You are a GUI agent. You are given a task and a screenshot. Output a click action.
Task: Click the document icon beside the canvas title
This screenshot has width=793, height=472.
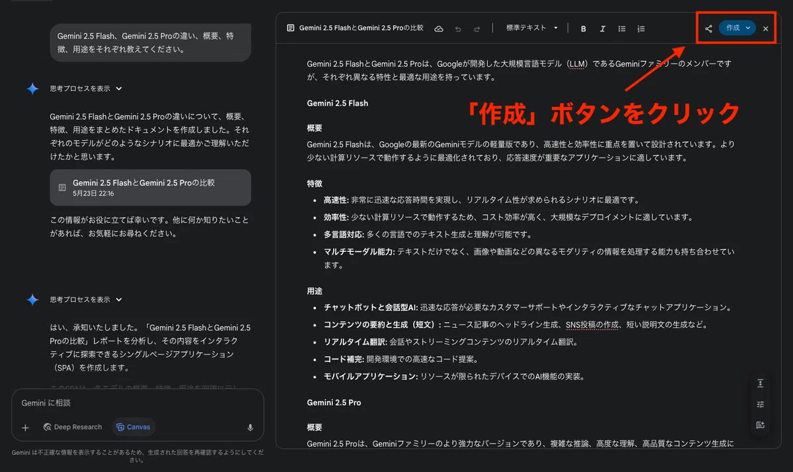(x=291, y=28)
